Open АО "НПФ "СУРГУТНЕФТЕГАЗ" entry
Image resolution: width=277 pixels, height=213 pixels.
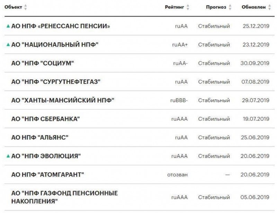[56, 82]
